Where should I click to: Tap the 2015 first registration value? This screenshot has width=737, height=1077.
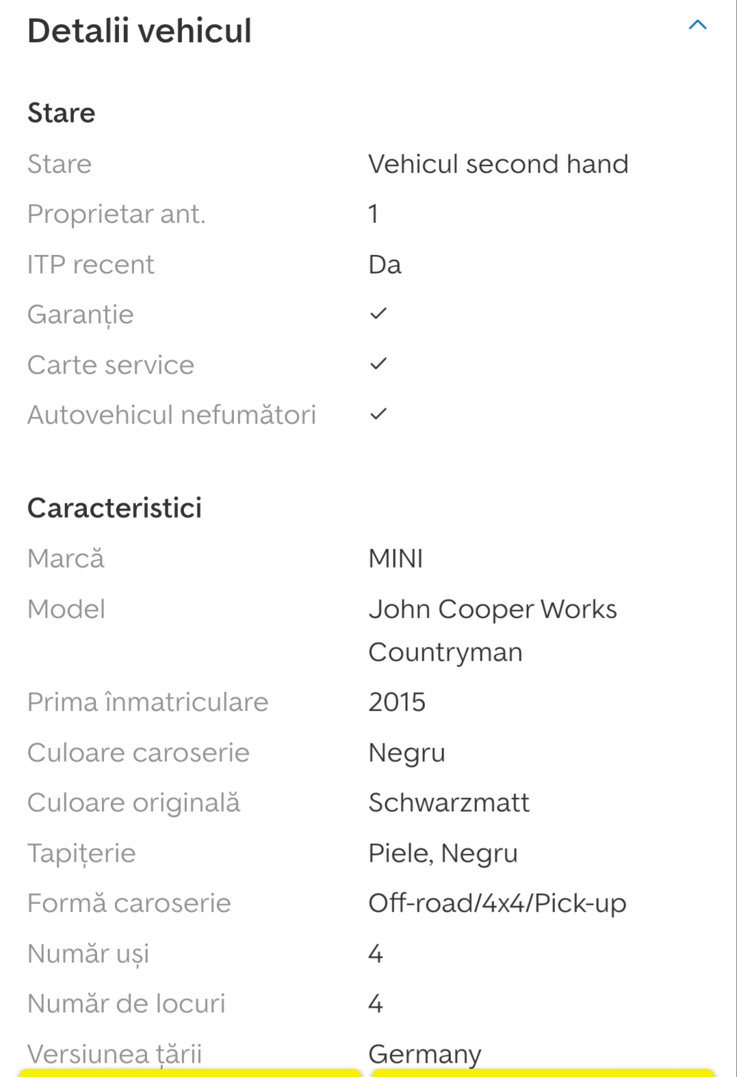397,702
